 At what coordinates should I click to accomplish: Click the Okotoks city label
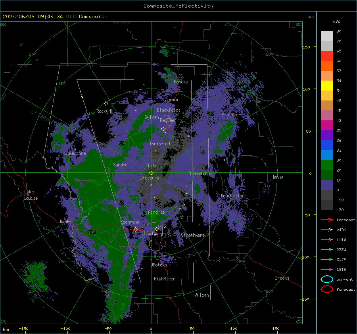point(159,265)
